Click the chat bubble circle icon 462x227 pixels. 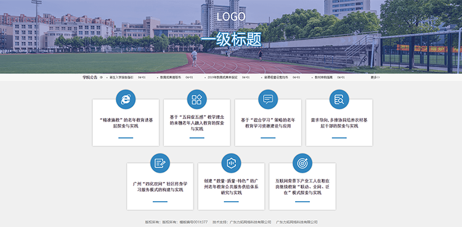[x=268, y=99]
